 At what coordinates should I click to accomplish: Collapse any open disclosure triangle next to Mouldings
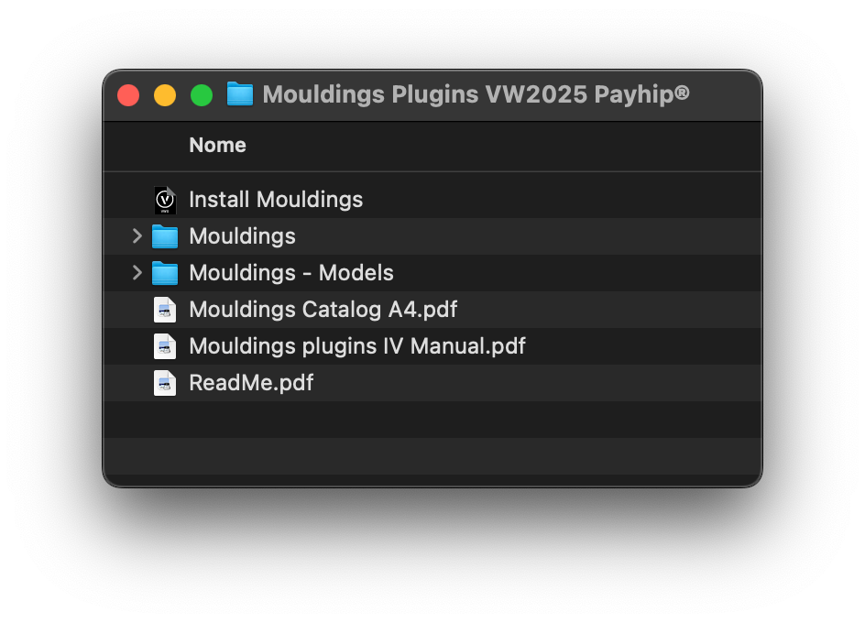[x=137, y=235]
